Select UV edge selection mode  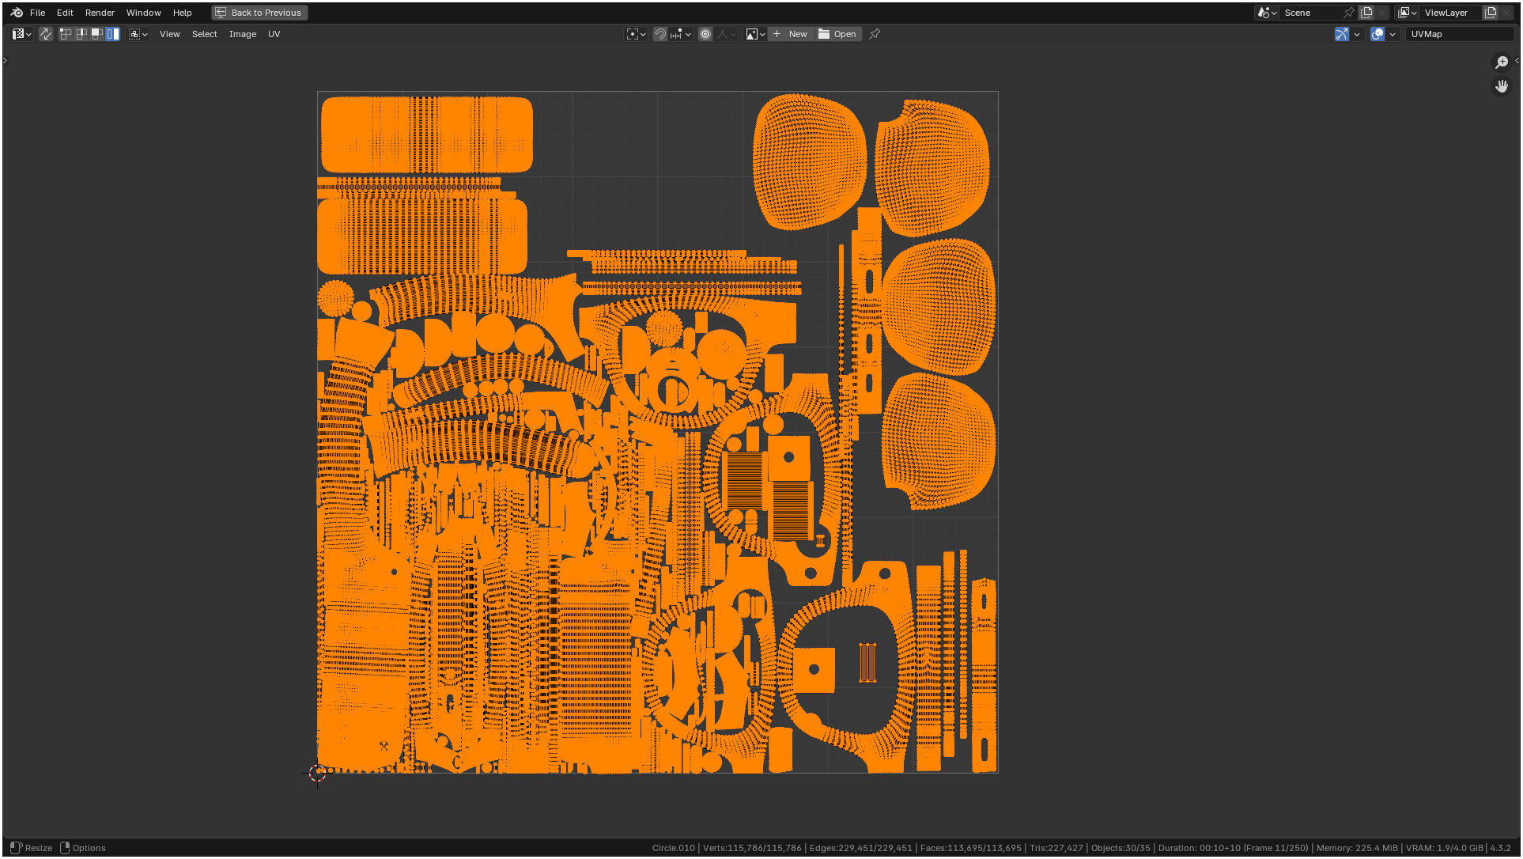point(81,34)
